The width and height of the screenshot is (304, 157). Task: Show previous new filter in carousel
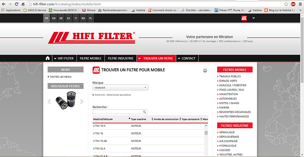(49, 102)
